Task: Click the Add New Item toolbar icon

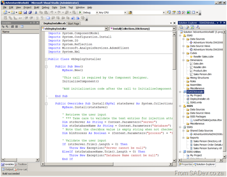Action: coord(13,13)
